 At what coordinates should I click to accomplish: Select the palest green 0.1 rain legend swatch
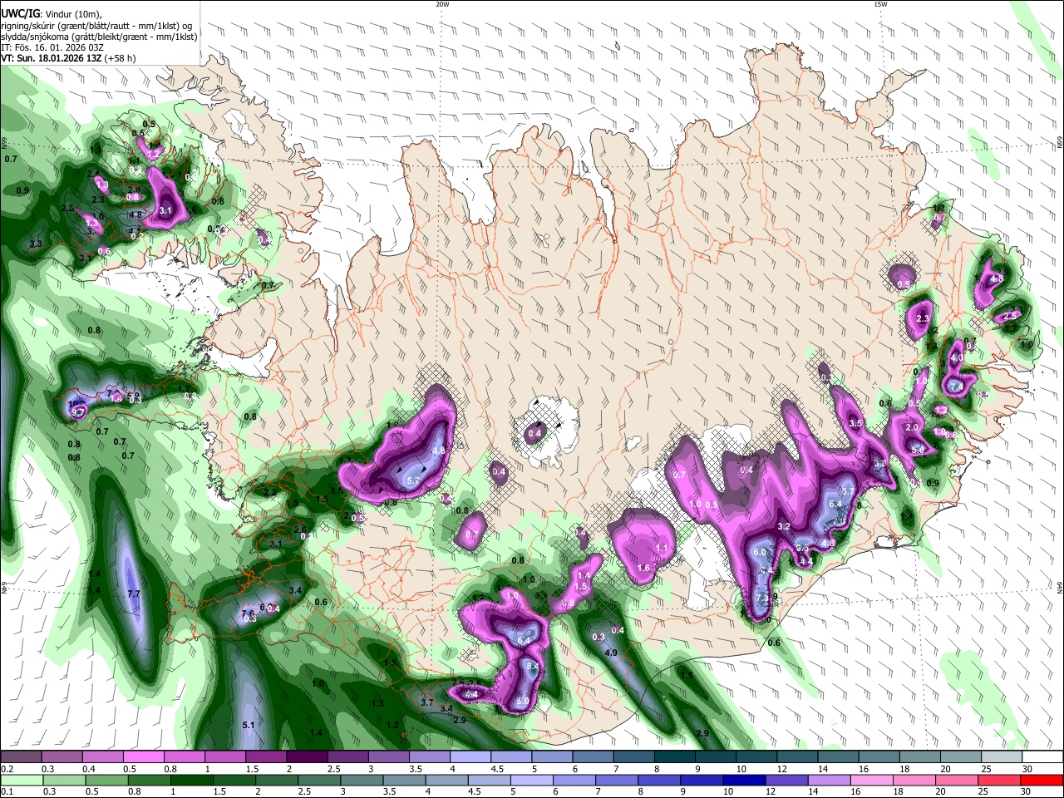tap(21, 780)
